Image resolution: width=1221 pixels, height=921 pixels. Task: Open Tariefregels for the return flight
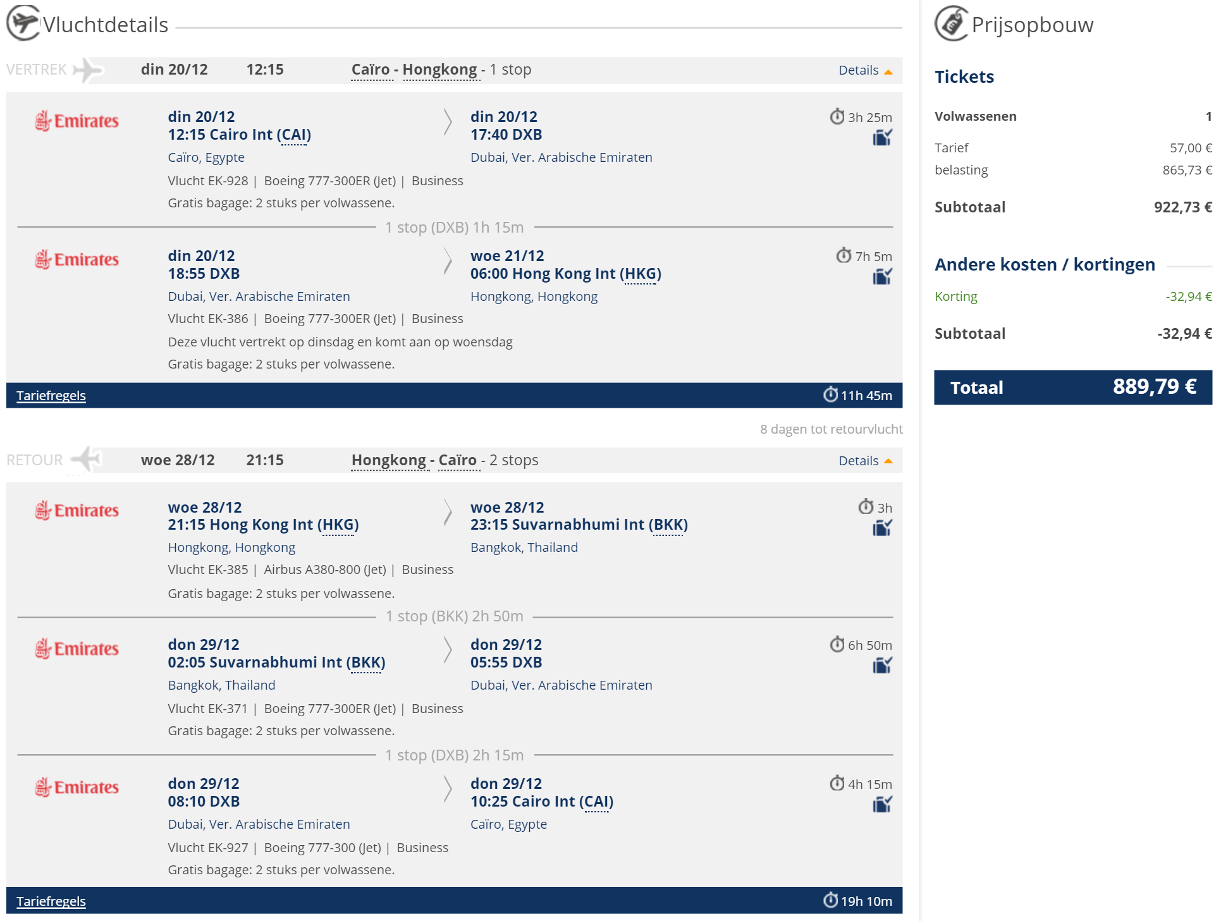click(x=51, y=901)
